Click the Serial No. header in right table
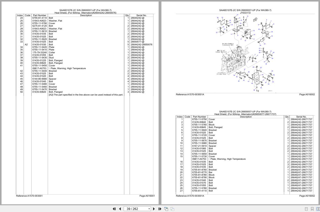Screen dimensions: 320x212 (301, 117)
